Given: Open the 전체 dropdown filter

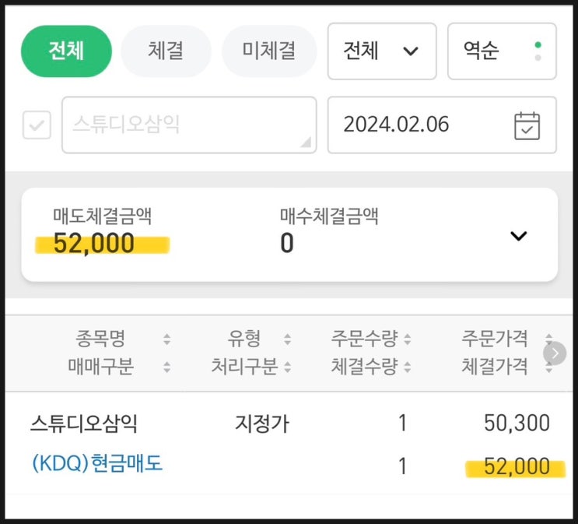Looking at the screenshot, I should pyautogui.click(x=381, y=51).
